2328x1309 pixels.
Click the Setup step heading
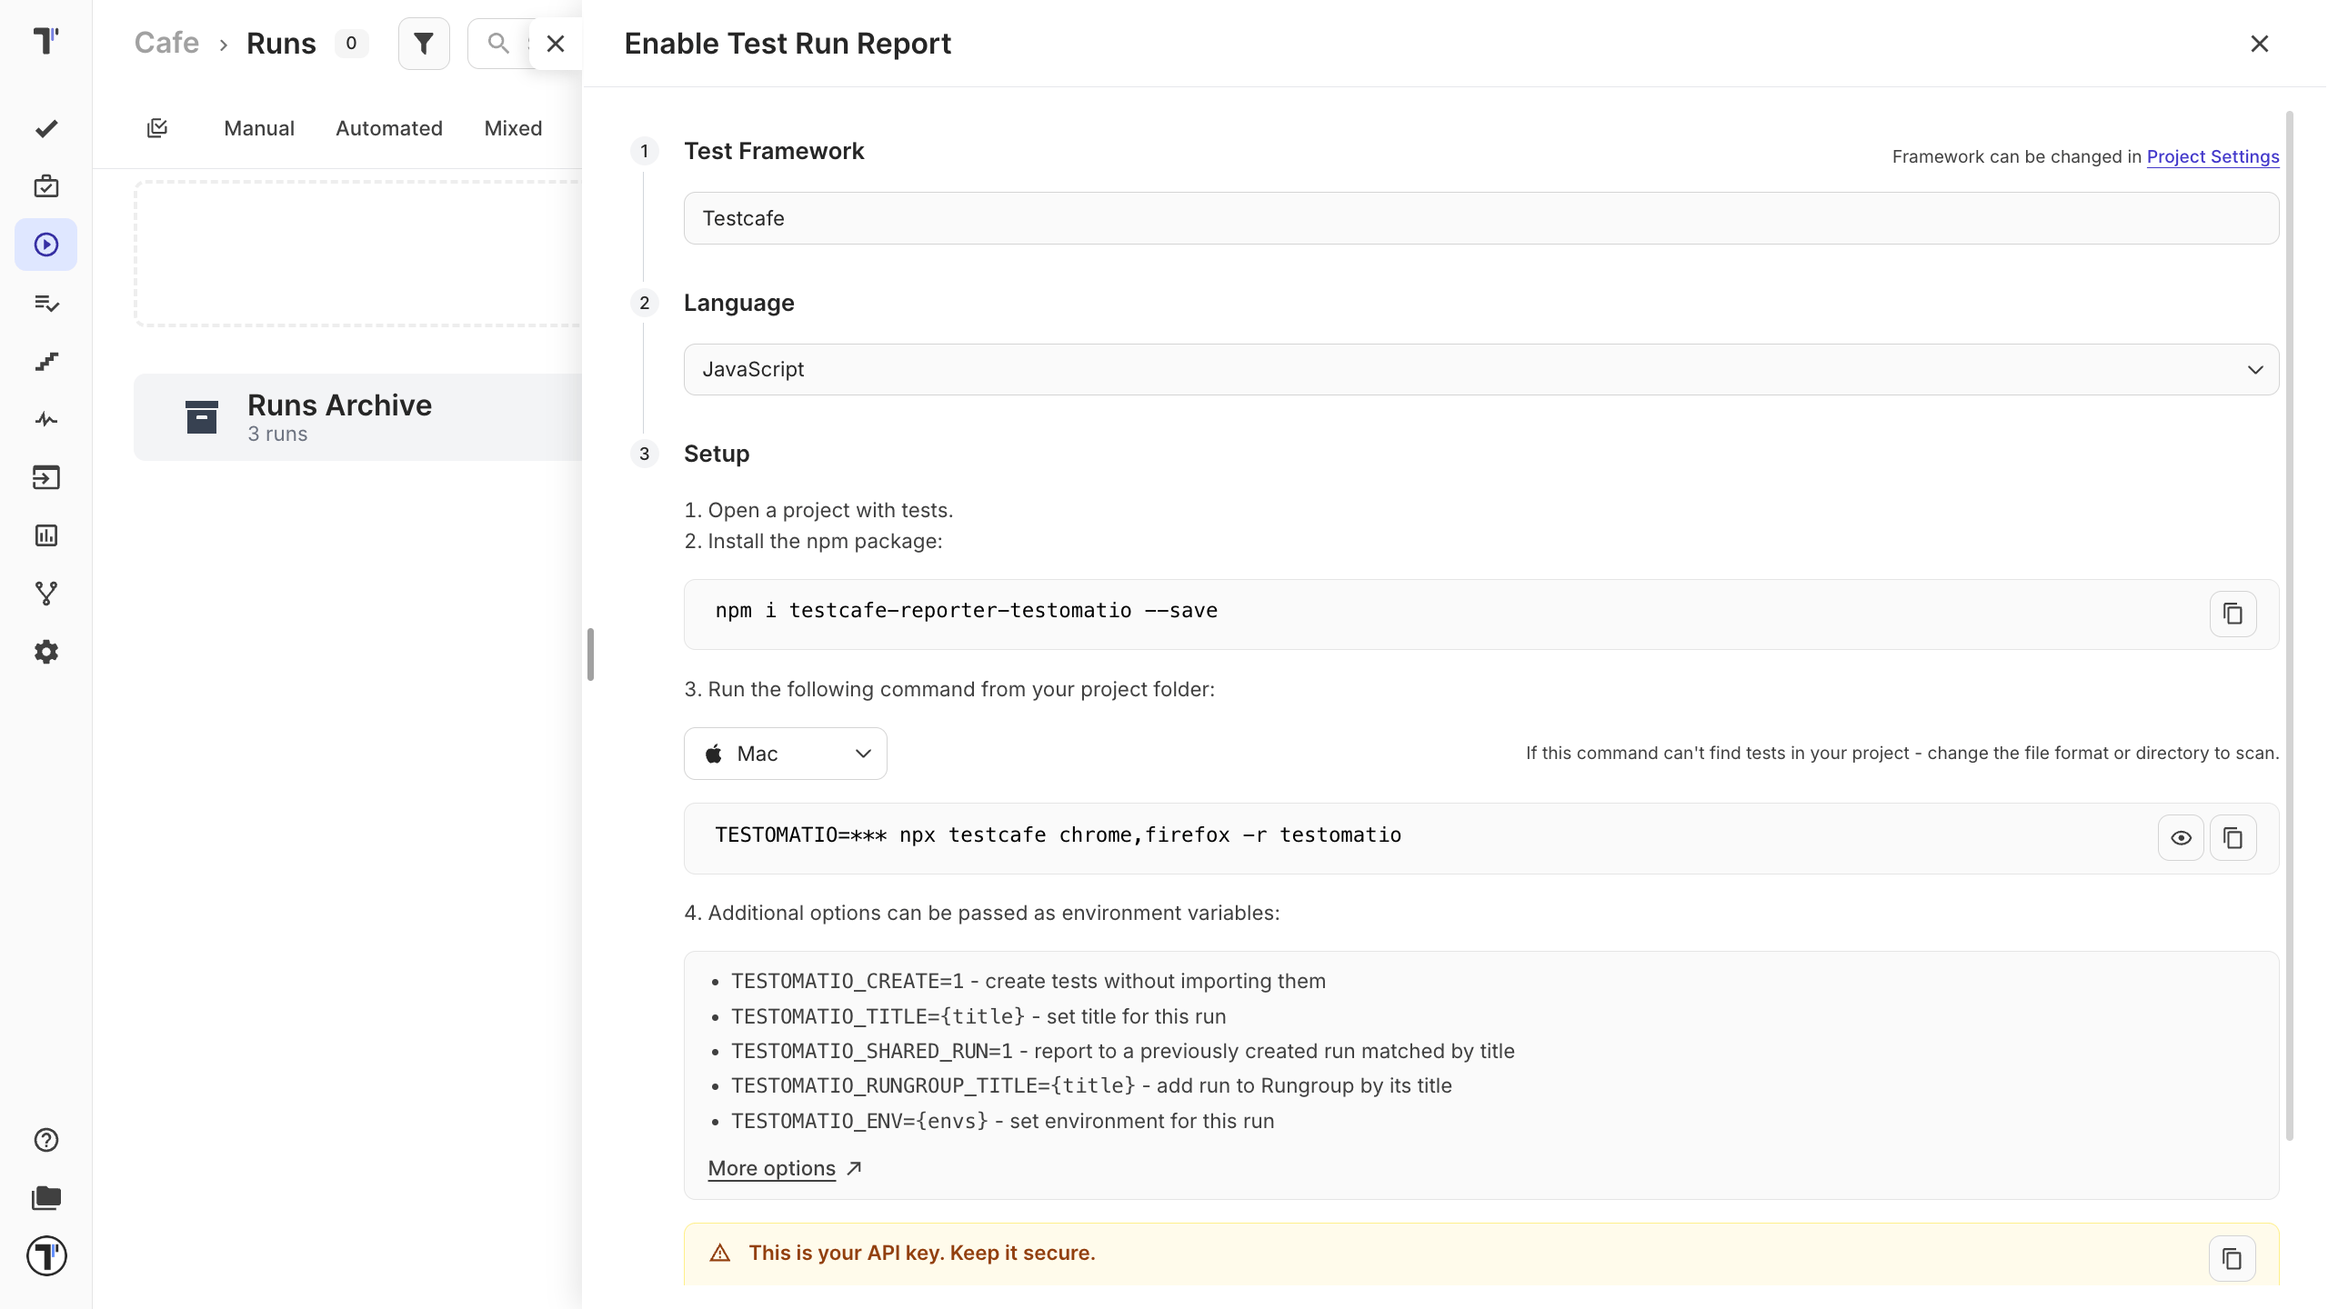click(717, 454)
